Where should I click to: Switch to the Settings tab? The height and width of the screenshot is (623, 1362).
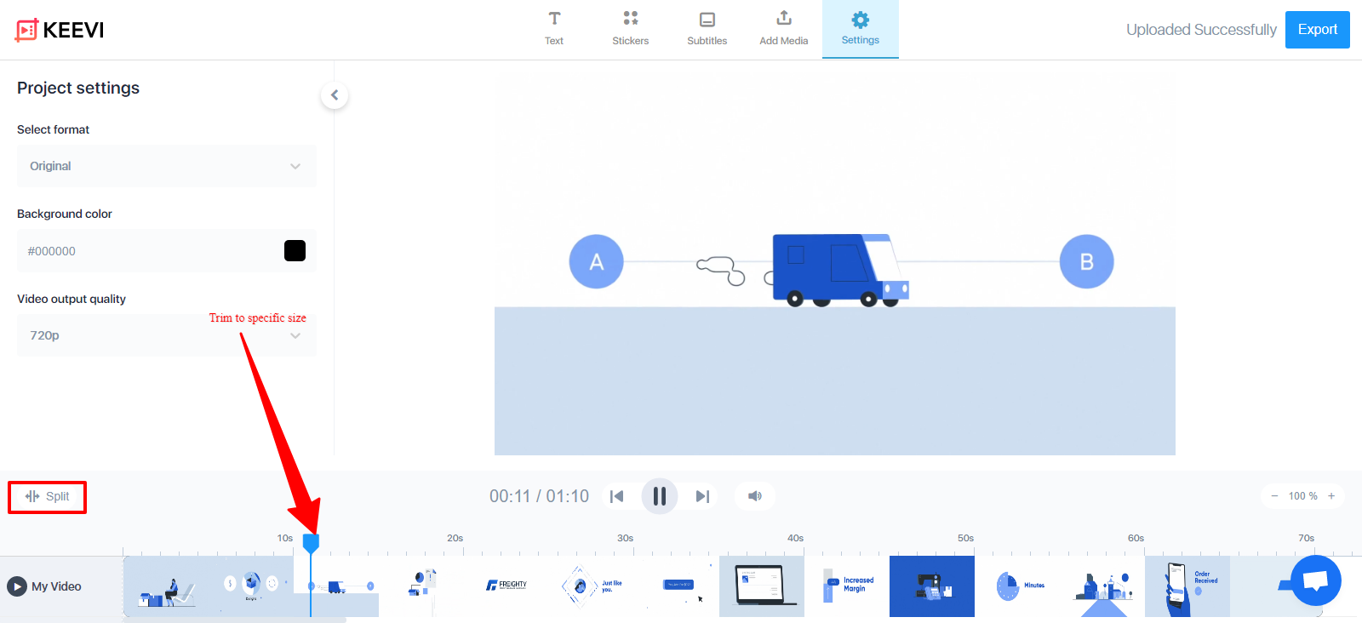(860, 29)
